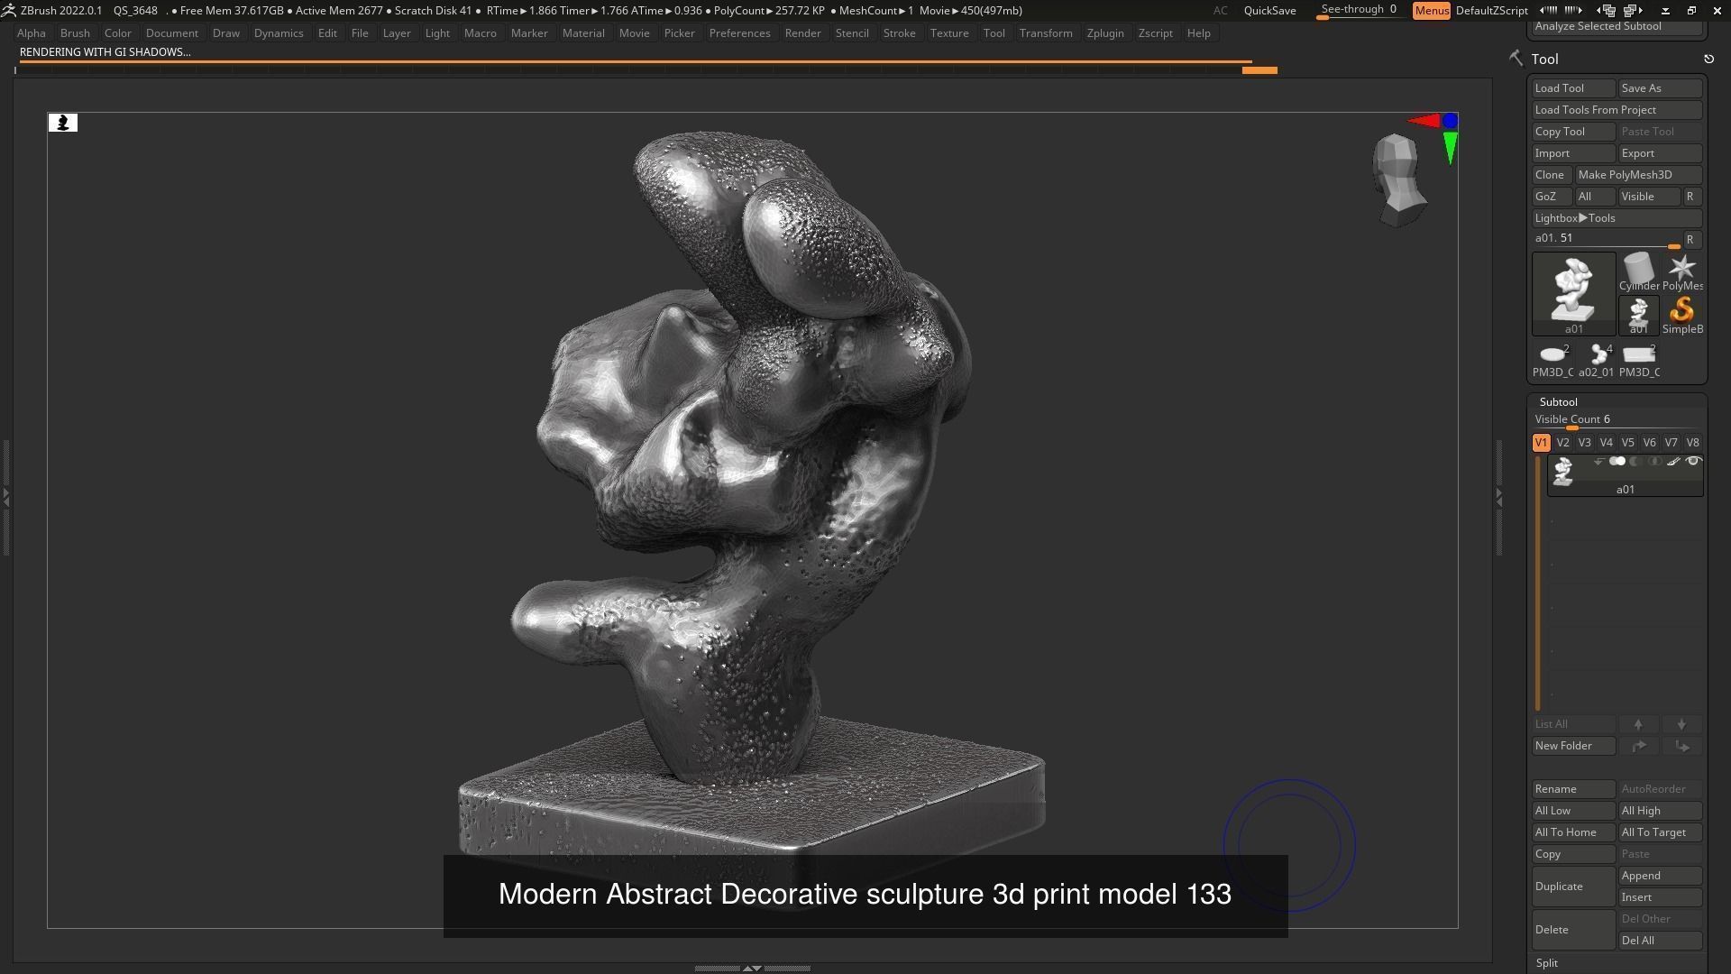This screenshot has width=1731, height=974.
Task: Click Analyze Selected Subtool button
Action: pos(1617,27)
